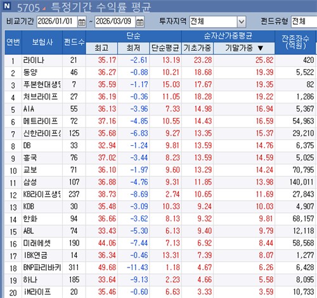Select the 신한라이프 insurer name
317x298 pixels.
pos(42,134)
